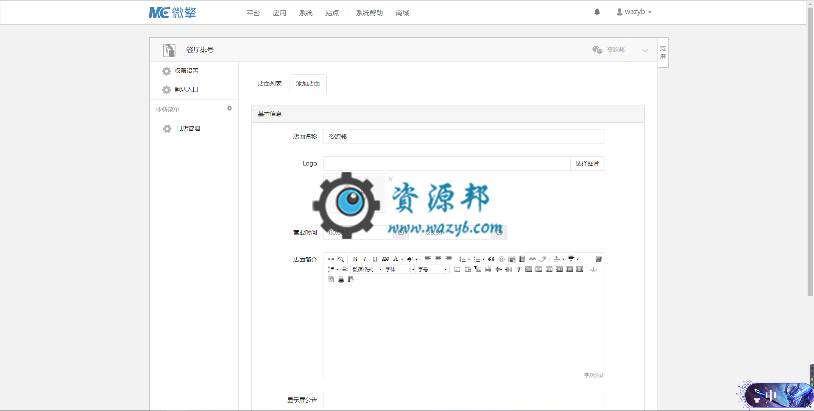
Task: Click 选择图片 button for Logo
Action: coord(587,163)
